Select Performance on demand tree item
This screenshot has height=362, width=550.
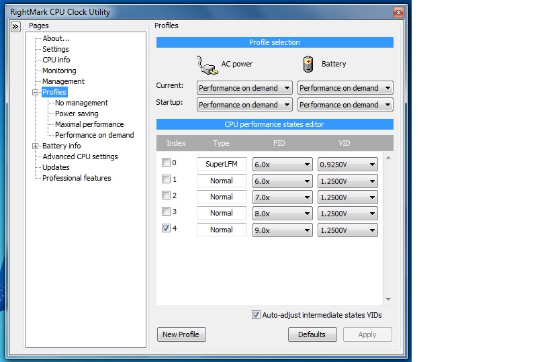[95, 135]
